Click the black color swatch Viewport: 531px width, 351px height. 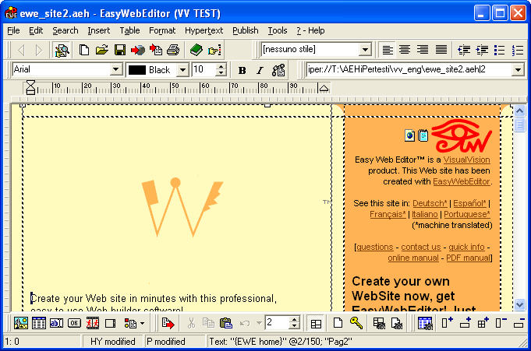(x=136, y=70)
